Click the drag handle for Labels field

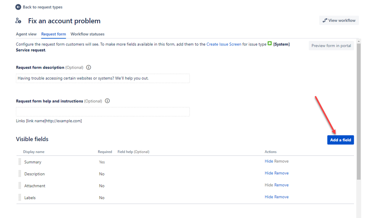tap(20, 198)
